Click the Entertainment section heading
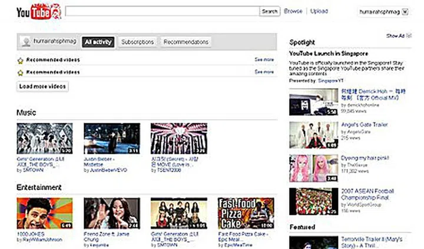This screenshot has width=424, height=249. point(39,187)
